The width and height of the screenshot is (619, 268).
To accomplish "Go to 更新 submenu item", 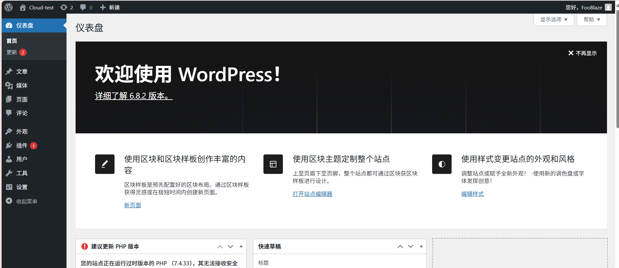I will [12, 52].
